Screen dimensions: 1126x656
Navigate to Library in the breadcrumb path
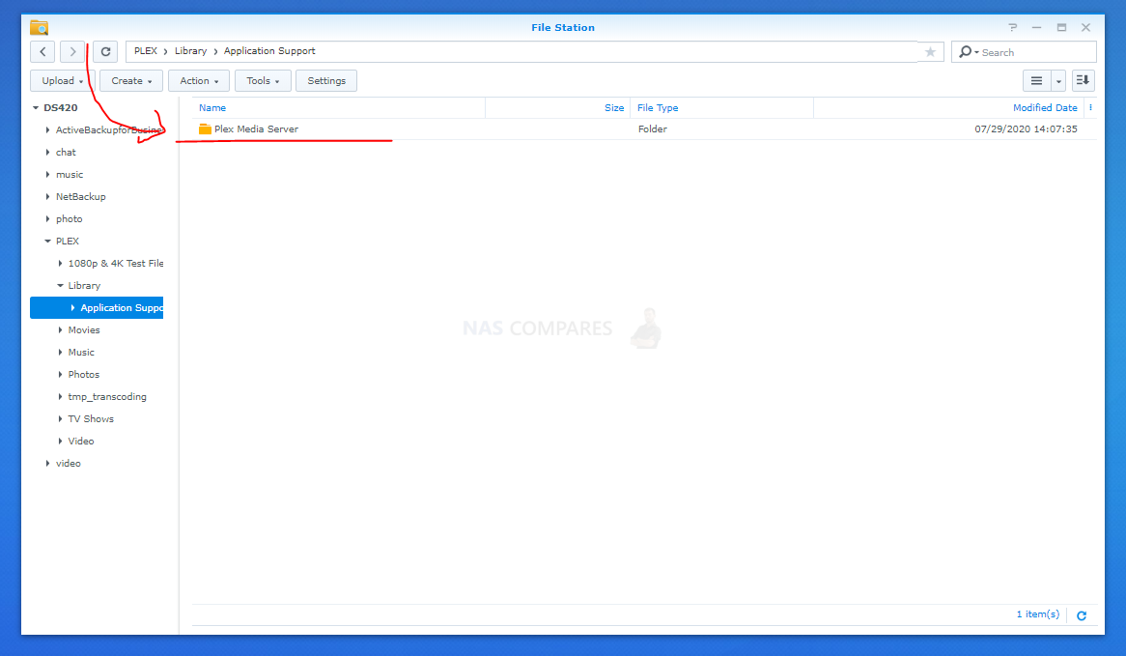190,51
